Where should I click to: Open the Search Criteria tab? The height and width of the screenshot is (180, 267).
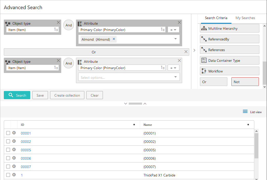216,18
